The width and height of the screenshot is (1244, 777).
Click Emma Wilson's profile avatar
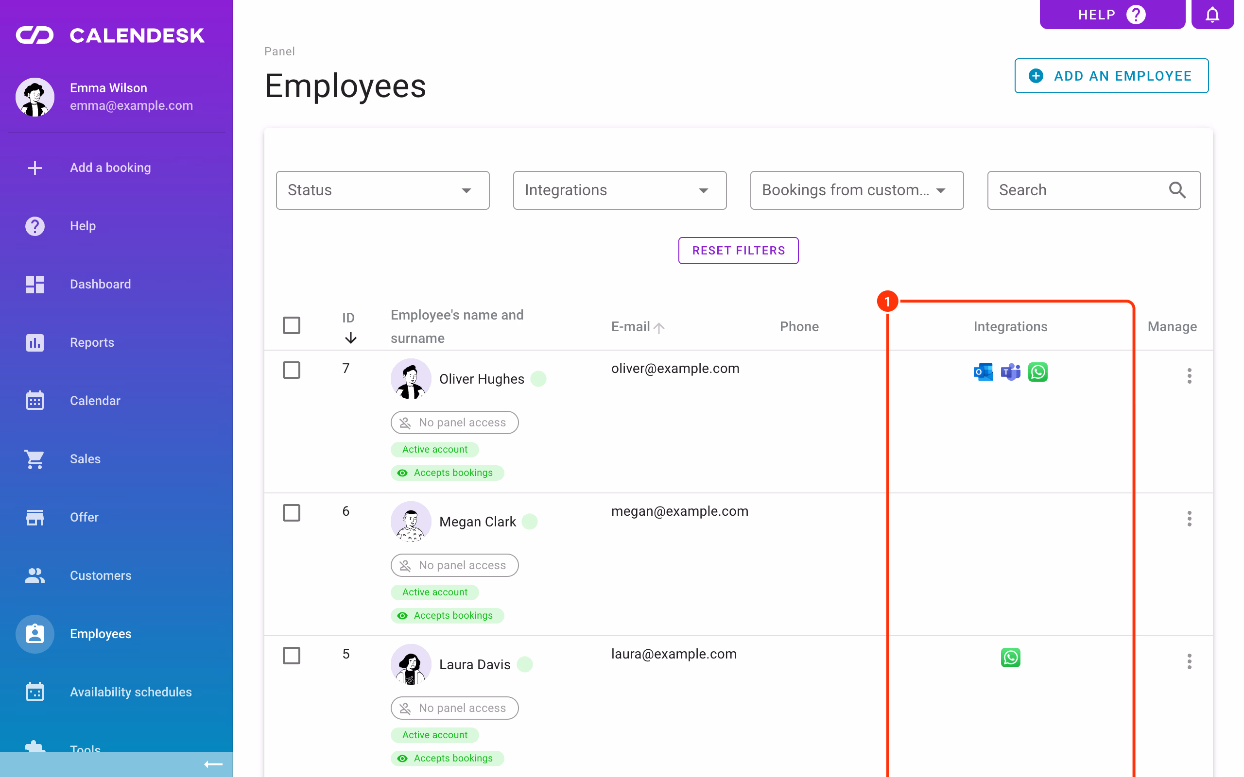tap(35, 97)
